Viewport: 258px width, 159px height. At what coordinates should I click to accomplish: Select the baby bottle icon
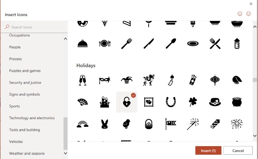(237, 43)
